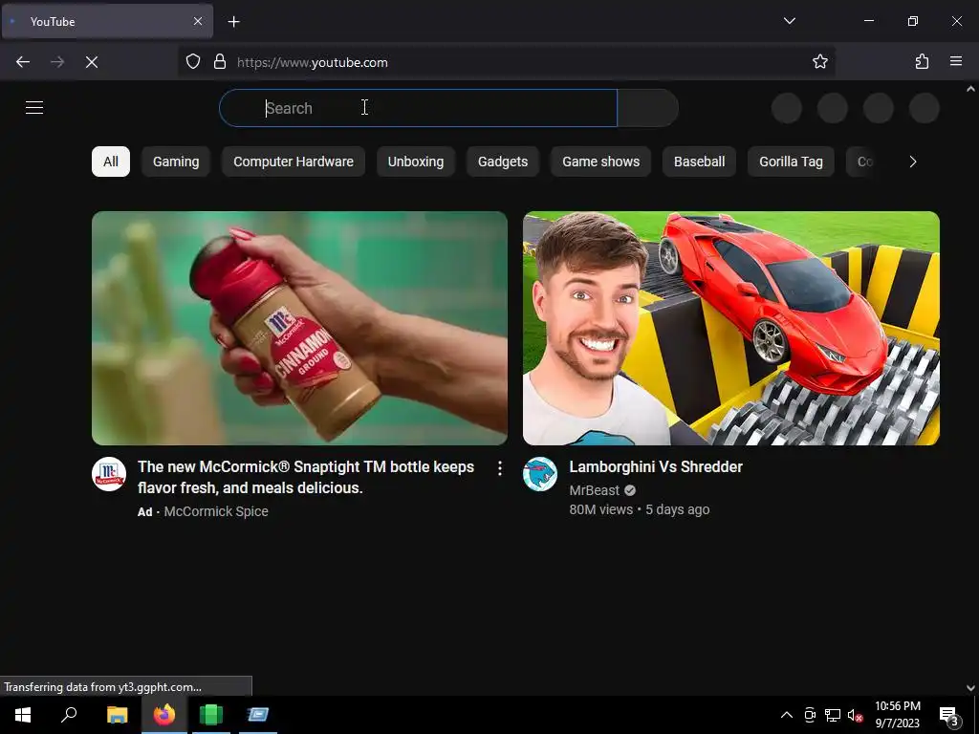Screen dimensions: 979x734
Task: Select the Gadgets filter chip
Action: tap(503, 162)
